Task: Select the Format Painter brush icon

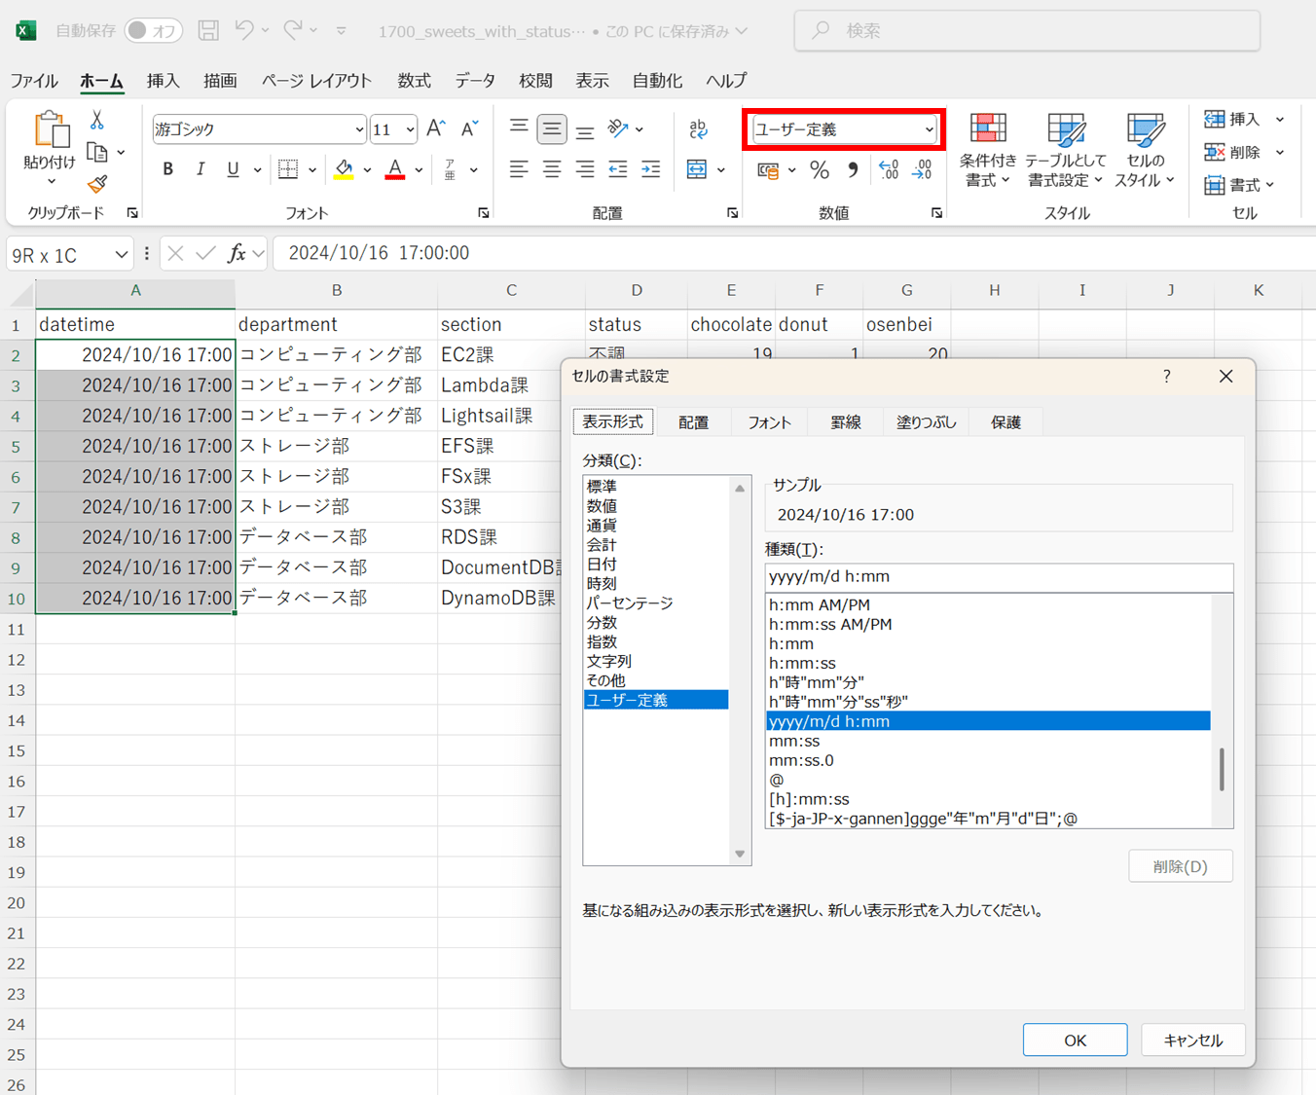Action: tap(97, 184)
